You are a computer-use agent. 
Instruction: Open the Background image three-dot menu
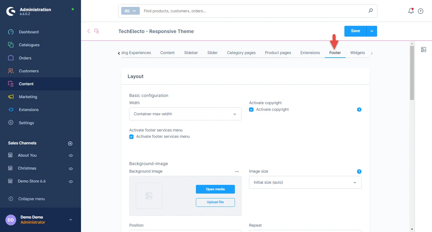point(237,171)
